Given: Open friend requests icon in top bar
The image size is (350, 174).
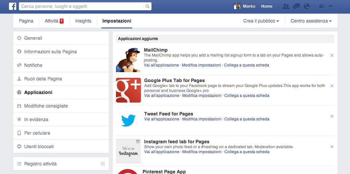Looking at the screenshot, I should pos(286,7).
